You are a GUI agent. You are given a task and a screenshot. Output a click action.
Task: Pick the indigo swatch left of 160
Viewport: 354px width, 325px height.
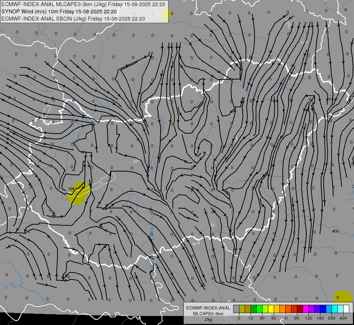[317, 309]
